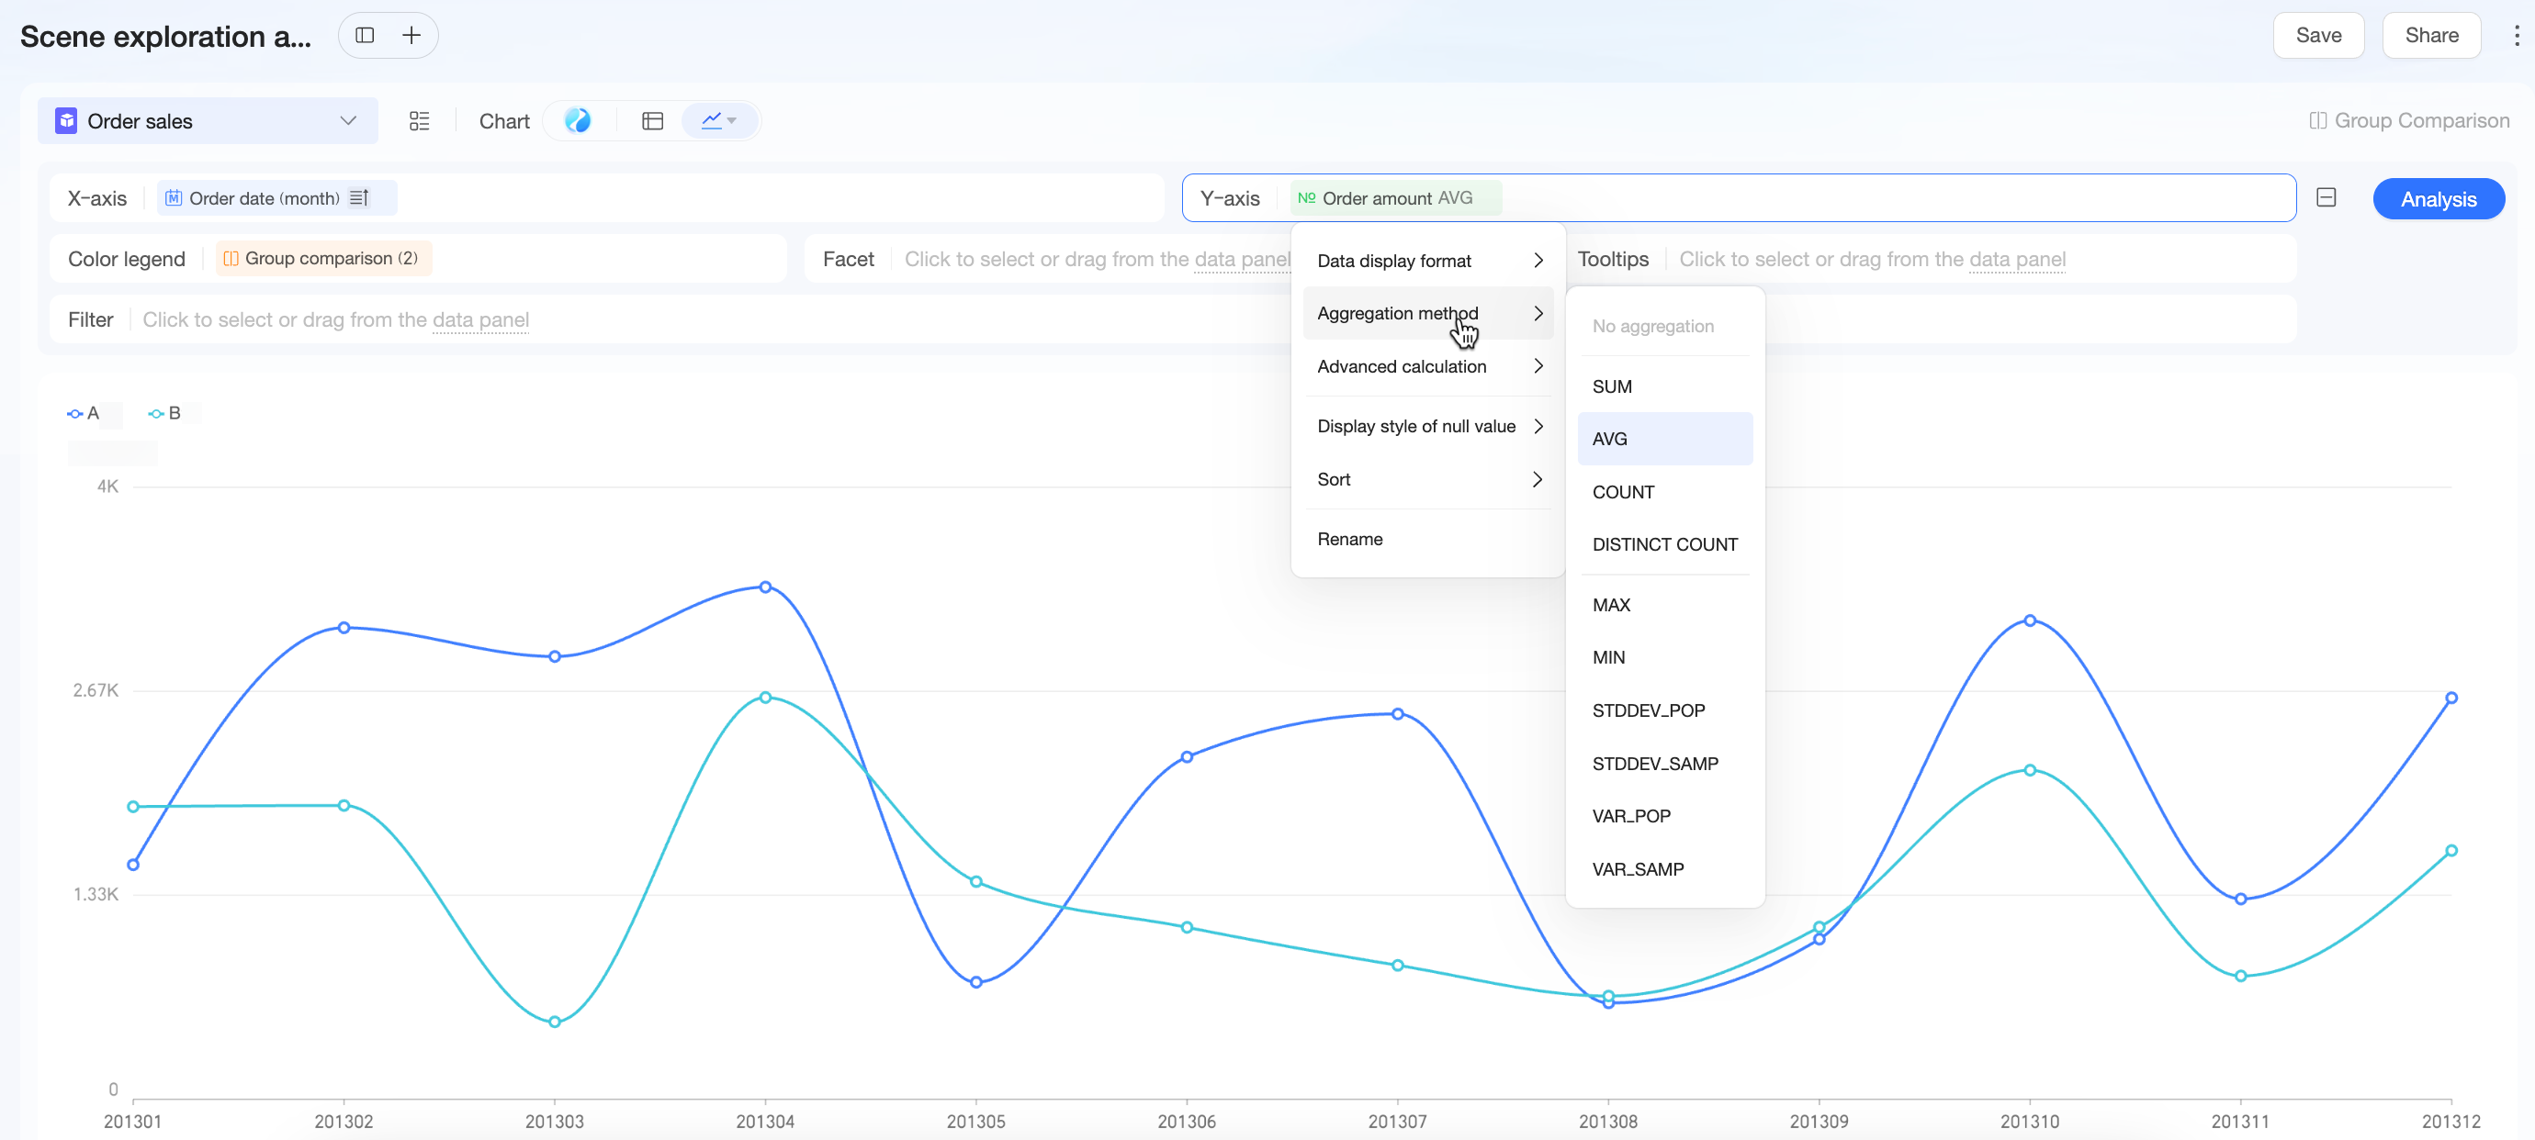2535x1140 pixels.
Task: Switch to the table chart icon
Action: tap(652, 121)
